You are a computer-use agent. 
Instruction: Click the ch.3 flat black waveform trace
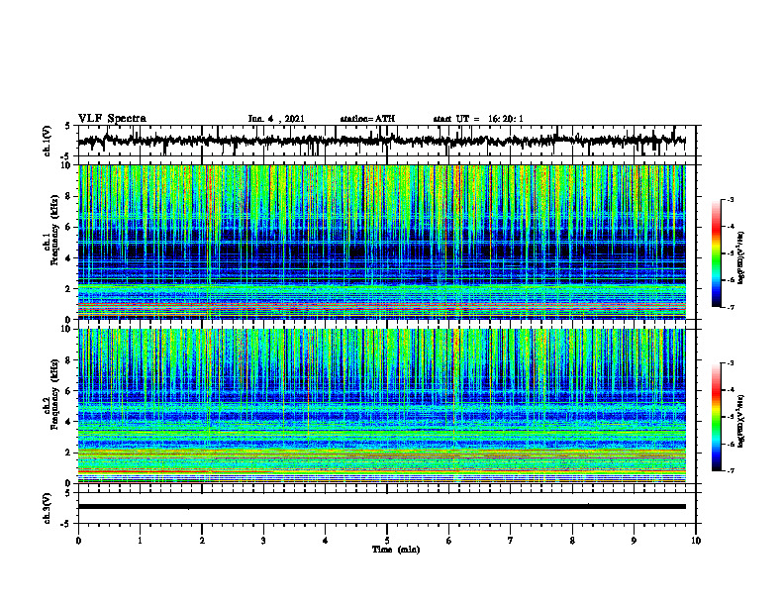pos(381,507)
